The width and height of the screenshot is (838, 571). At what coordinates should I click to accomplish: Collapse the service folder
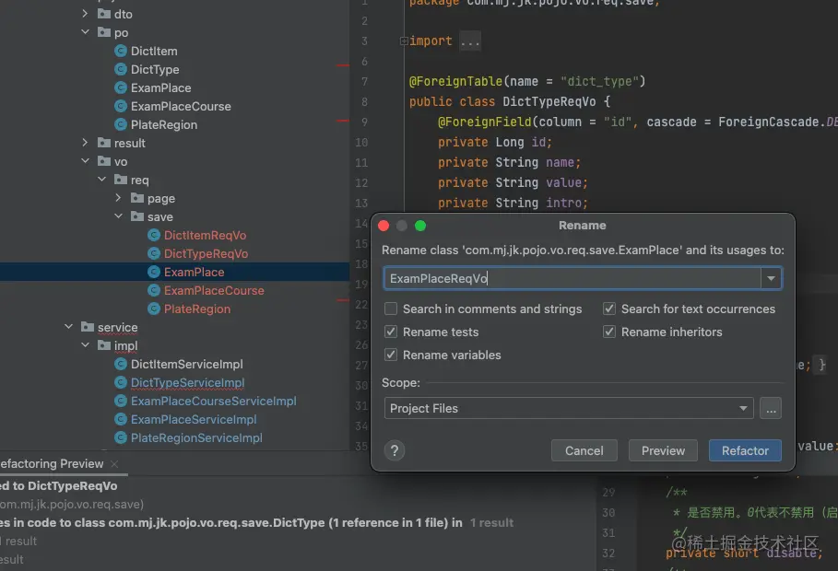(x=68, y=326)
